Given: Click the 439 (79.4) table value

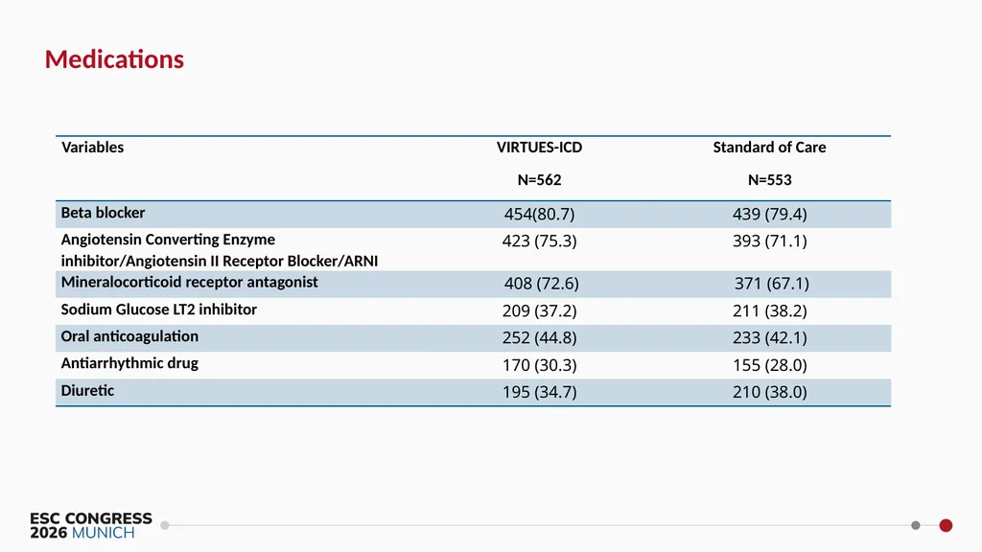Looking at the screenshot, I should pos(770,214).
